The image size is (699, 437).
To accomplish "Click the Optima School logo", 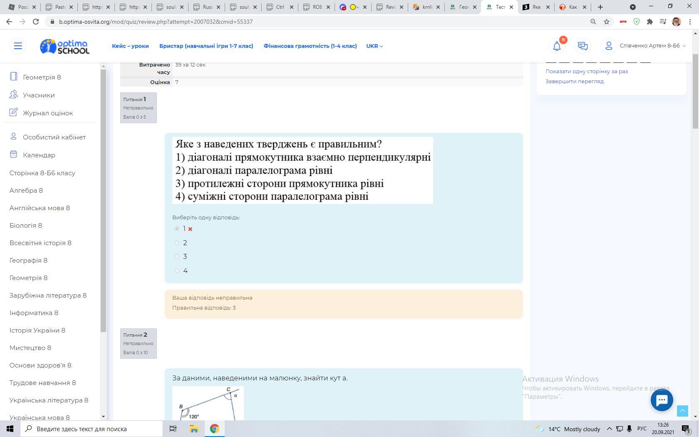I will 64,46.
